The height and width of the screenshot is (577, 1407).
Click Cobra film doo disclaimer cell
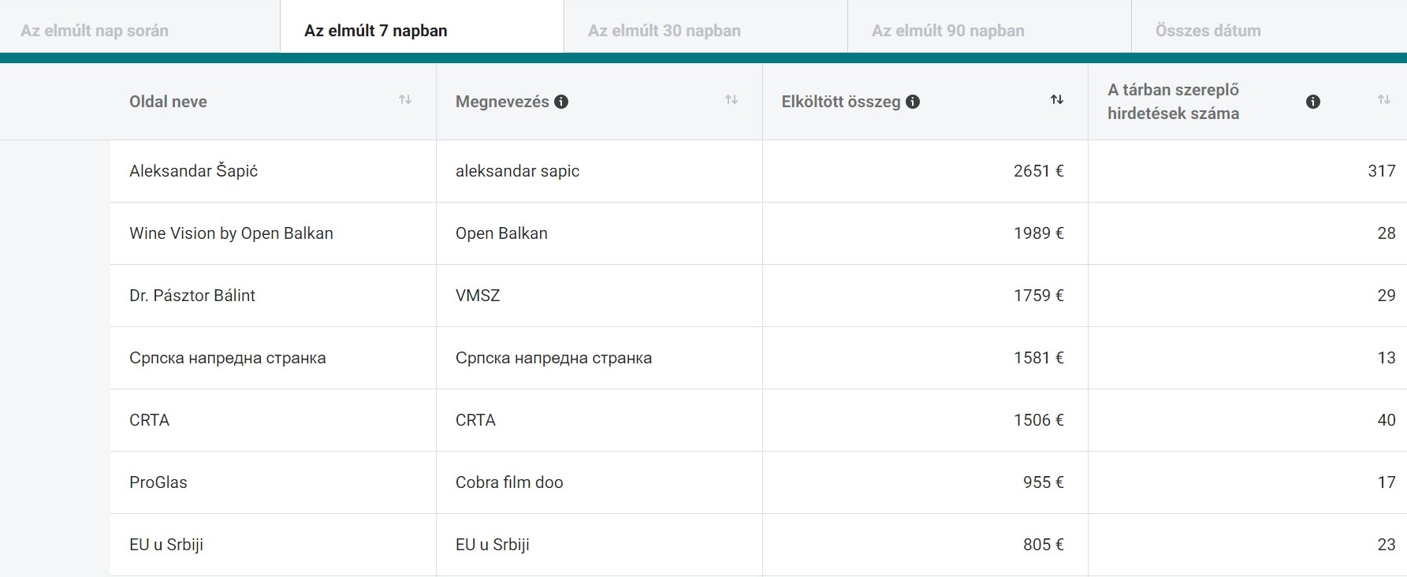pyautogui.click(x=509, y=482)
